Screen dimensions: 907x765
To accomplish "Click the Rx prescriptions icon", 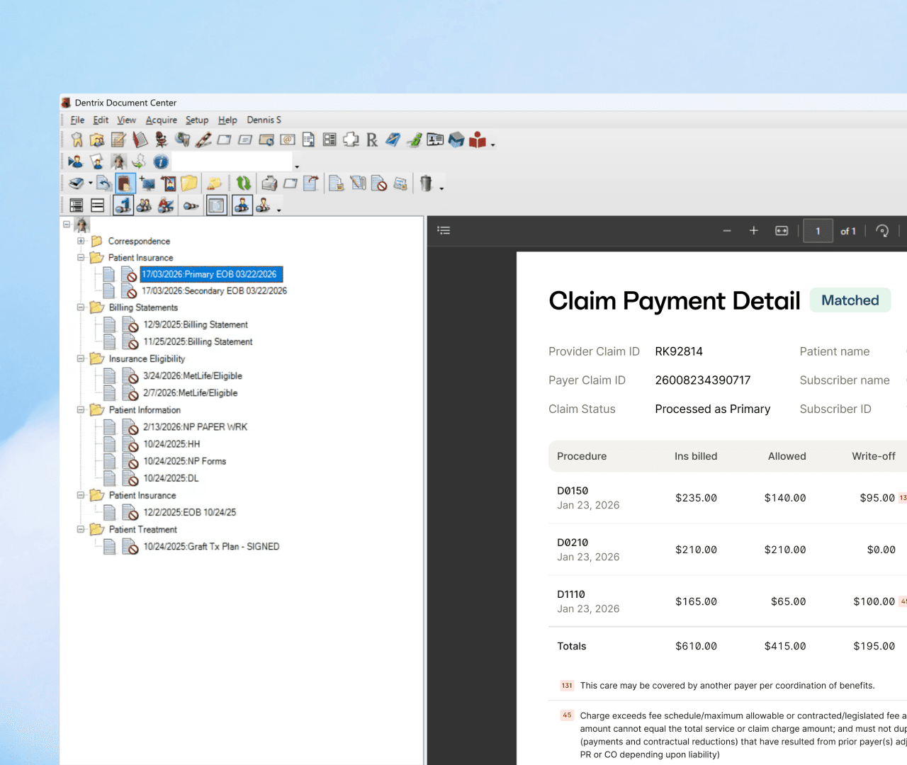I will (x=372, y=140).
